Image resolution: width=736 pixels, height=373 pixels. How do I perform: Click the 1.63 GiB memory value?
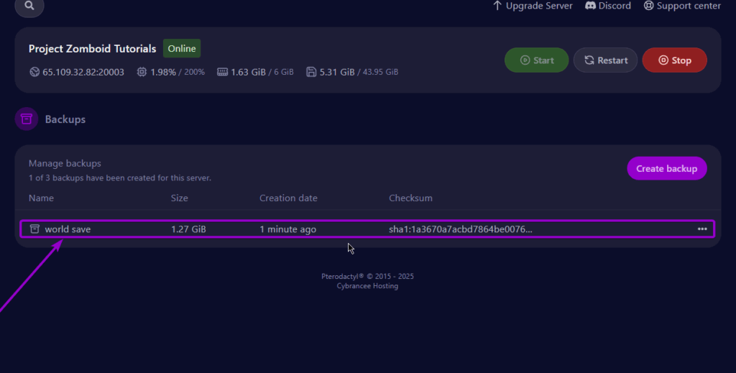[248, 73]
